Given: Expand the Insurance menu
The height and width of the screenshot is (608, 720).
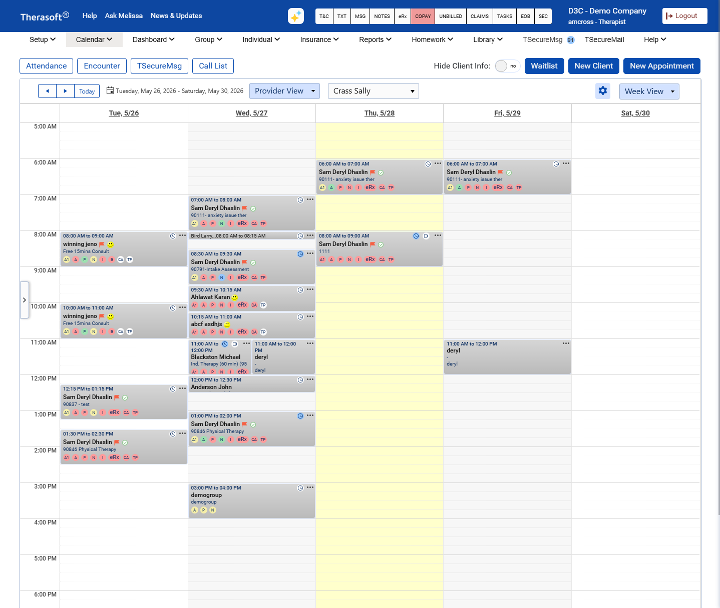Looking at the screenshot, I should coord(319,39).
